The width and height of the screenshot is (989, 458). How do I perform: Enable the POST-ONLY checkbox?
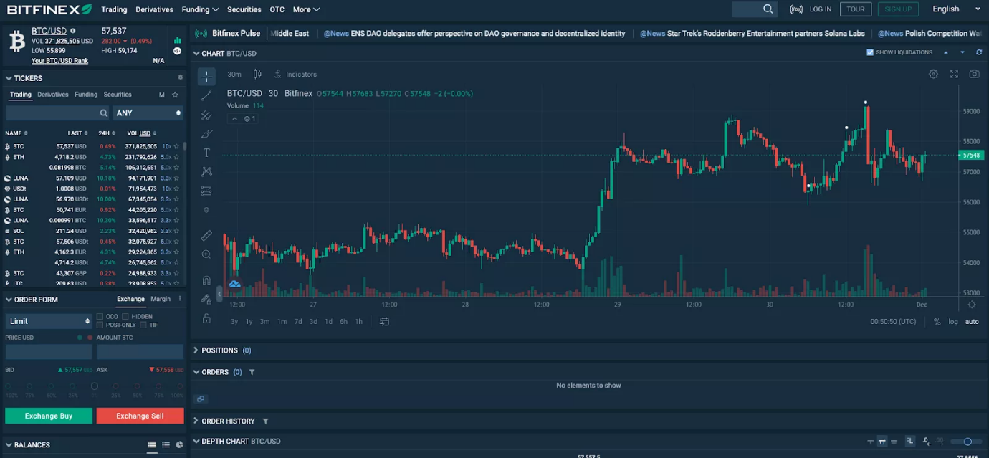(99, 325)
